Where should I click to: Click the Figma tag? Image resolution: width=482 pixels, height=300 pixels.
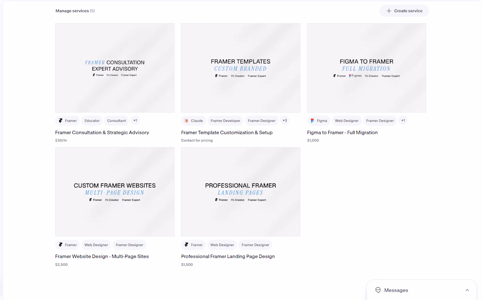point(319,121)
